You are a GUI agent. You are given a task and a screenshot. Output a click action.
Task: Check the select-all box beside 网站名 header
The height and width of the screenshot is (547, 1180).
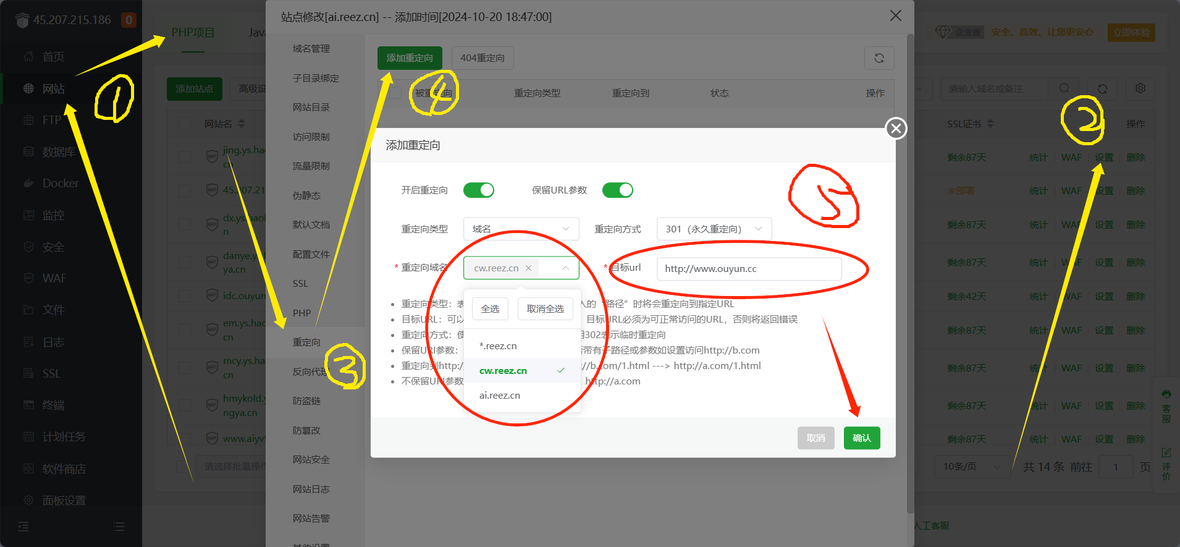[x=185, y=124]
